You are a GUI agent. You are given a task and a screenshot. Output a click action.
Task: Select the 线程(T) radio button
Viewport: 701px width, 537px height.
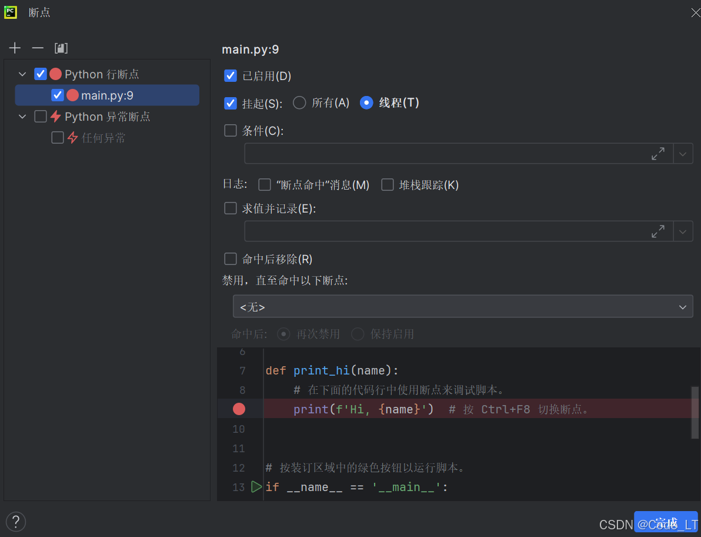366,103
